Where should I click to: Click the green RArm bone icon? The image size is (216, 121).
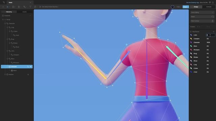tap(191, 46)
